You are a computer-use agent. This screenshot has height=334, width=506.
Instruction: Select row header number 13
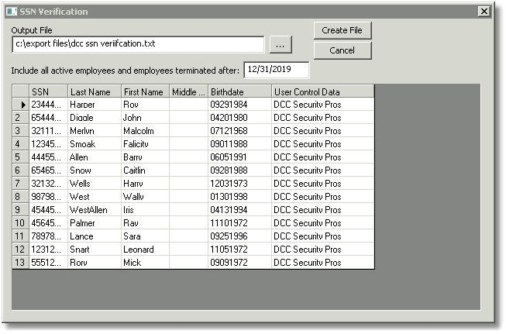21,263
